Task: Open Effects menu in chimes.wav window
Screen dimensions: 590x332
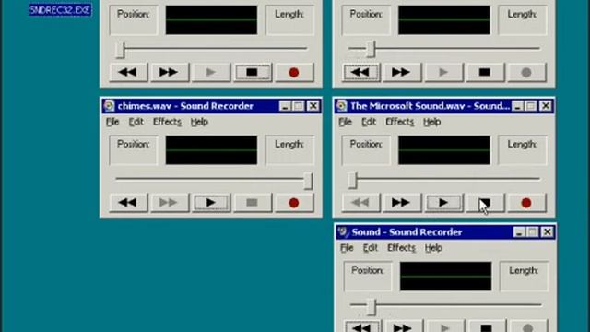Action: point(167,122)
